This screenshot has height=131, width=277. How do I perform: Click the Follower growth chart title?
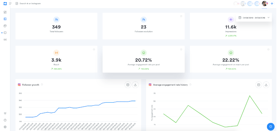(x=31, y=85)
